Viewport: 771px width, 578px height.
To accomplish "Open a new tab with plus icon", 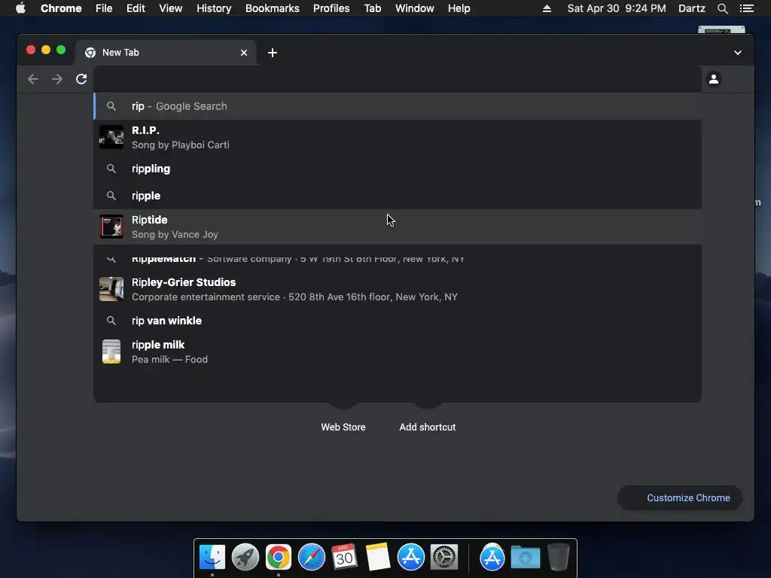I will click(x=273, y=53).
